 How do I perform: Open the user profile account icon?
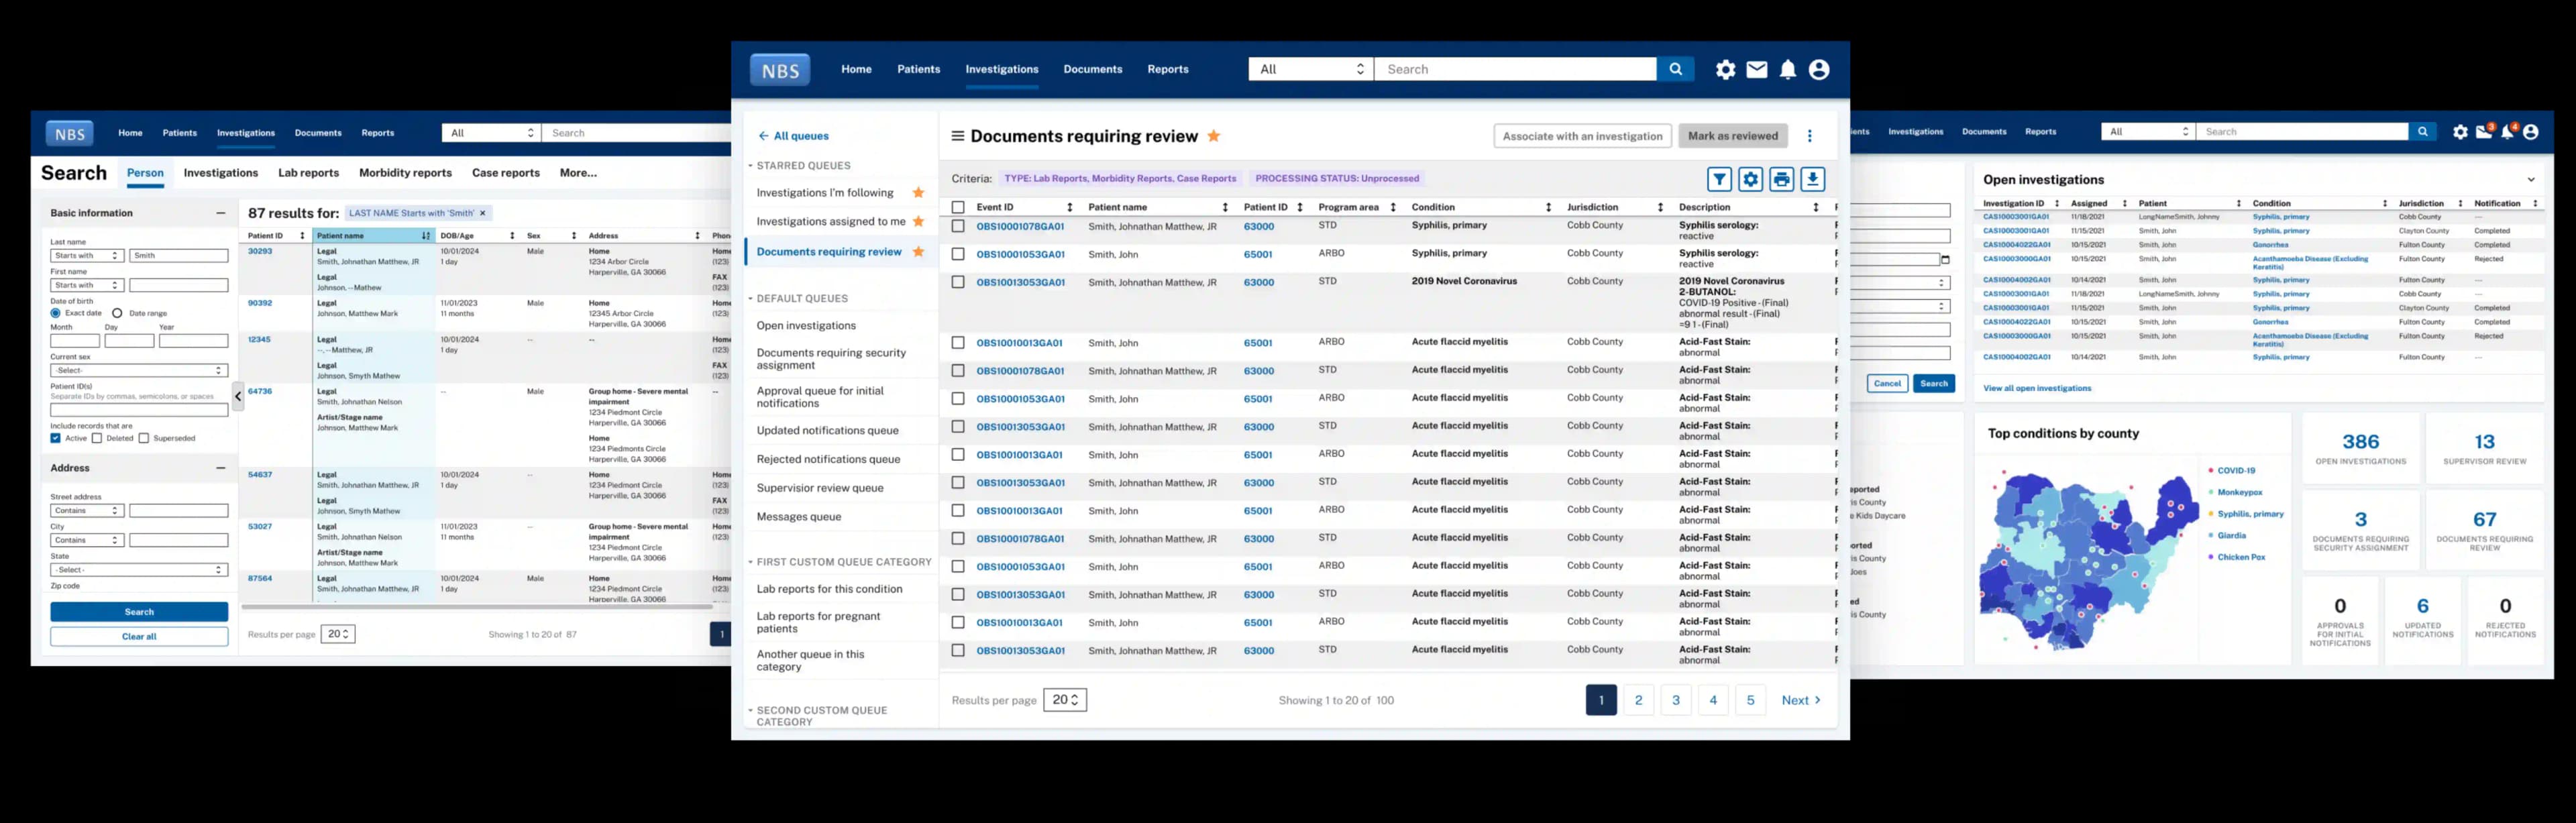point(1819,69)
